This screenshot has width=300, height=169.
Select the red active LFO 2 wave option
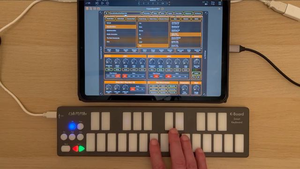(x=168, y=77)
